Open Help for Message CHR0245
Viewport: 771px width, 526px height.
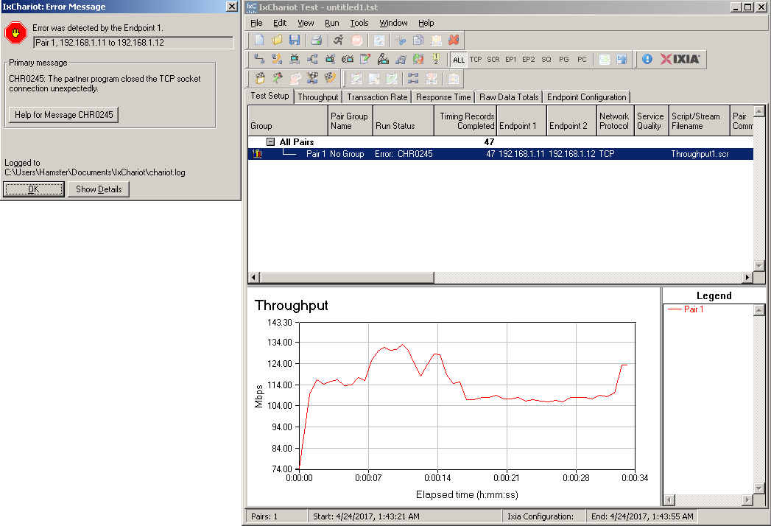(x=63, y=115)
